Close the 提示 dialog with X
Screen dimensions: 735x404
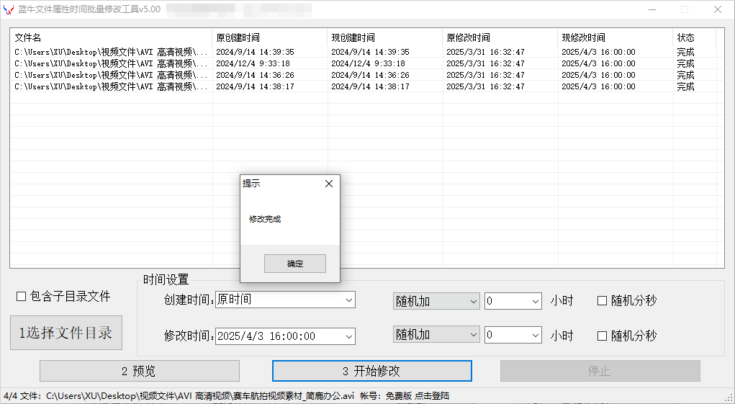[329, 184]
